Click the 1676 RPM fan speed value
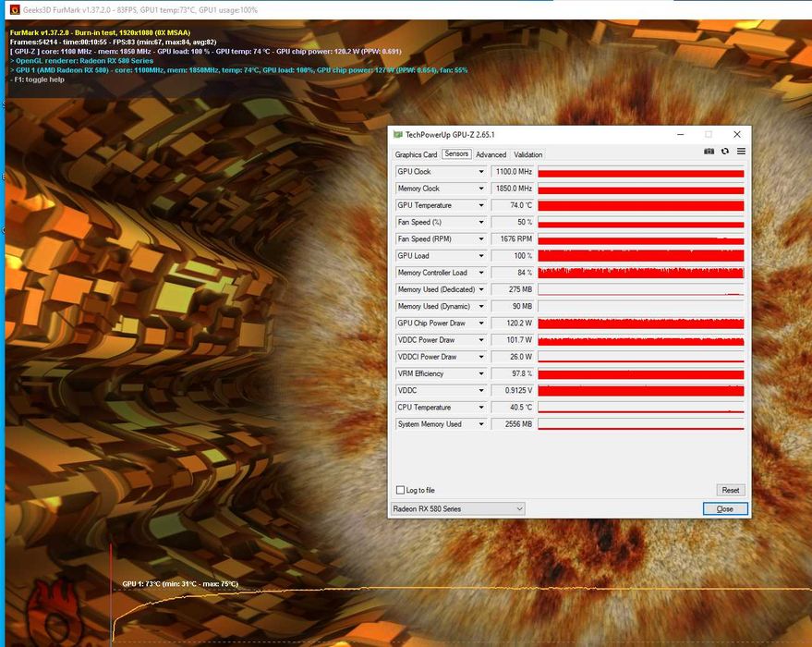The width and height of the screenshot is (812, 647). click(513, 238)
